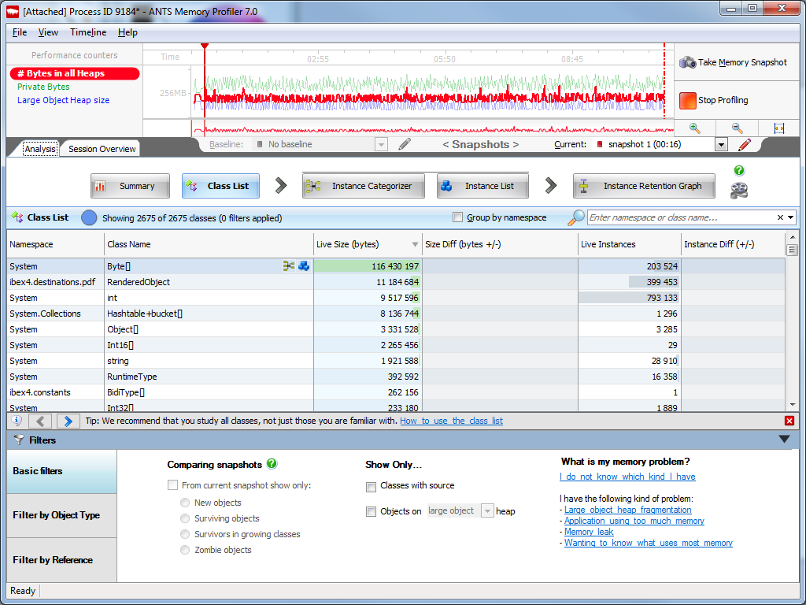Click the zoom-to-fit timeline icon
This screenshot has height=605, width=806.
point(778,128)
